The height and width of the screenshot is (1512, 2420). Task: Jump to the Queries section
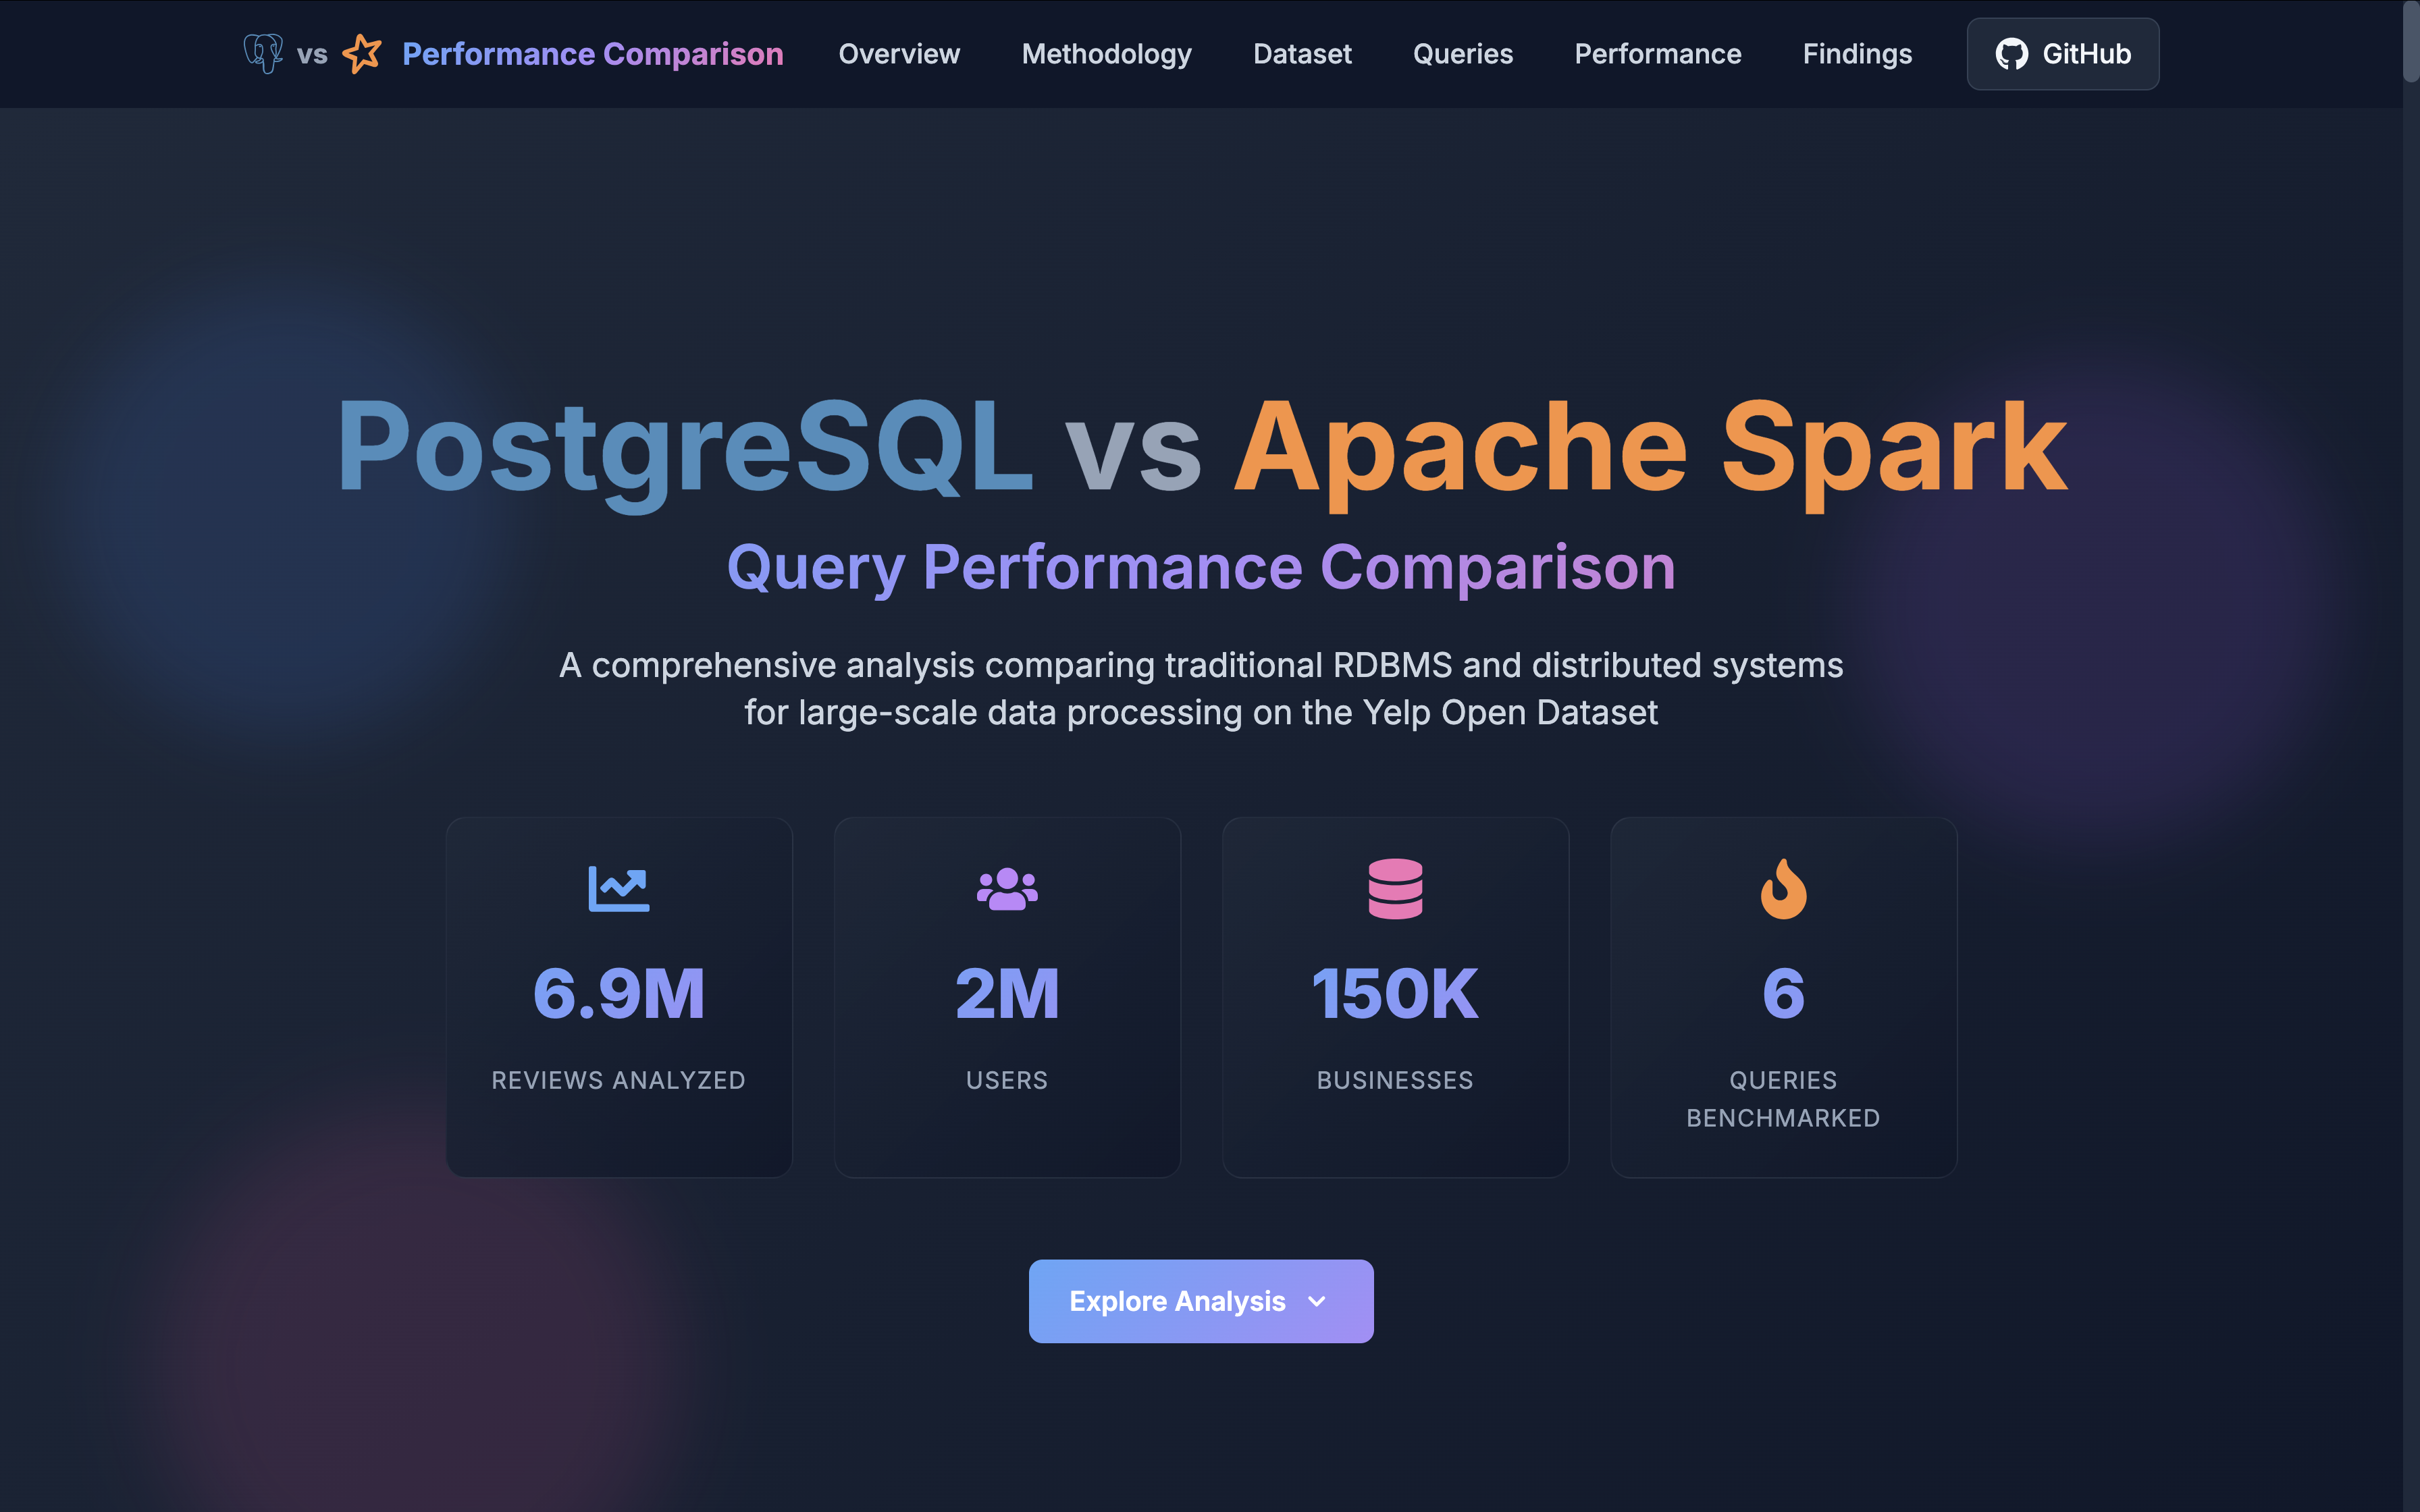coord(1462,54)
